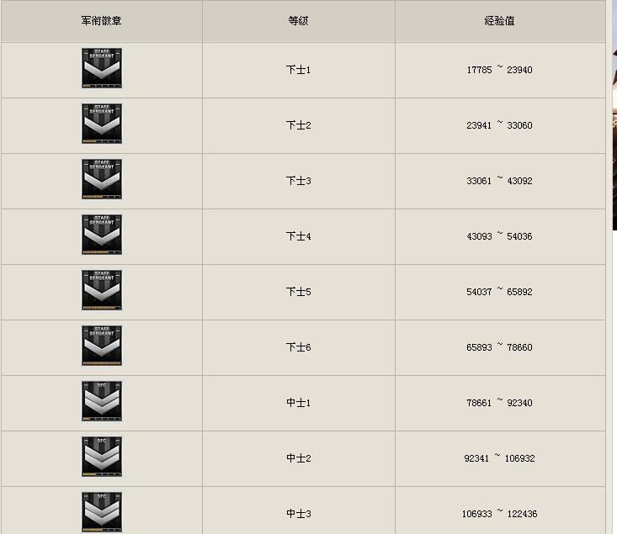Click the 中士2 SFC badge icon
The height and width of the screenshot is (534, 617).
102,457
